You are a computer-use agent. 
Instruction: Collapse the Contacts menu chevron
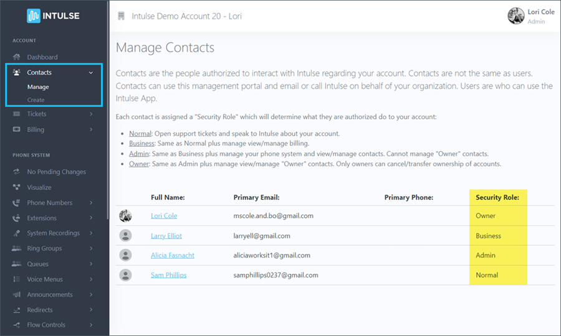[x=91, y=73]
